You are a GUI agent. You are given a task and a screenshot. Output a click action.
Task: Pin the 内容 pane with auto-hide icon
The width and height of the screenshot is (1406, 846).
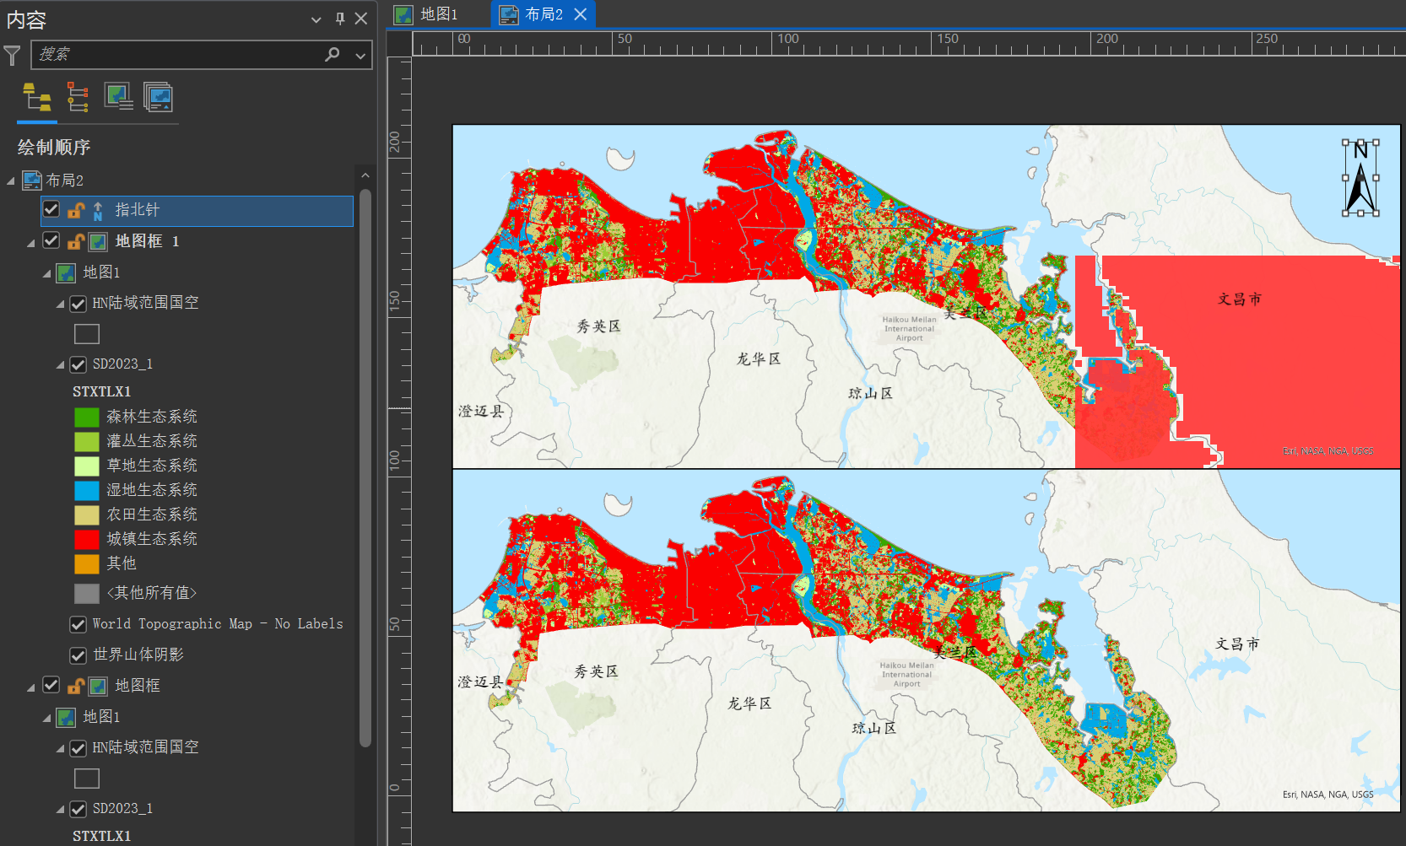[340, 19]
